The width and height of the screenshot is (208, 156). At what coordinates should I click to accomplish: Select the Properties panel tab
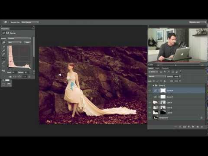point(5,29)
